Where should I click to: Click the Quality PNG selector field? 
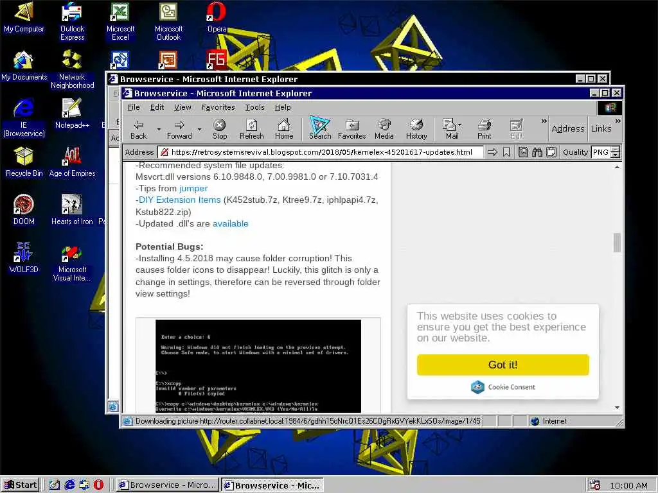pos(601,152)
